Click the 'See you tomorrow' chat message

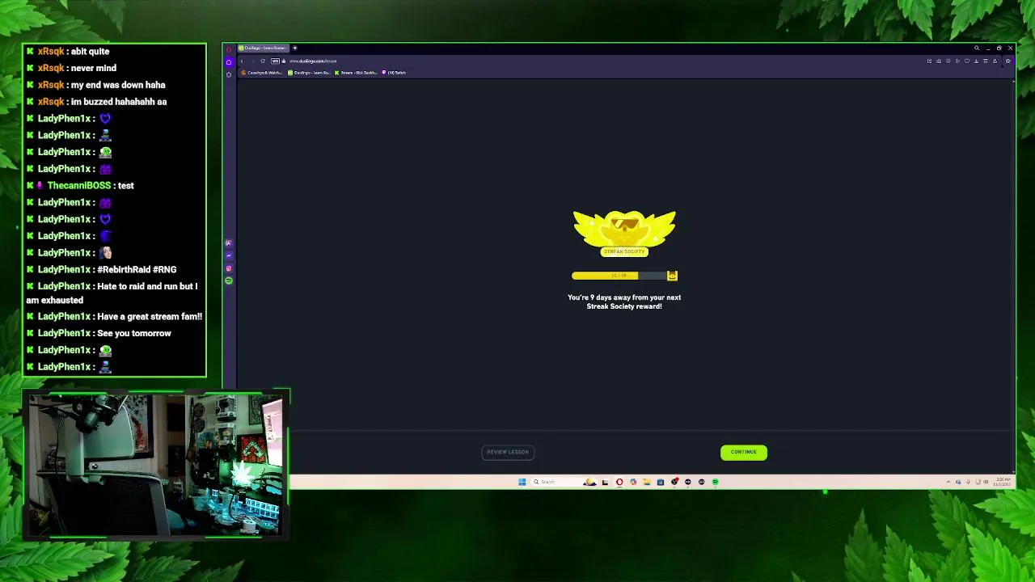click(99, 333)
